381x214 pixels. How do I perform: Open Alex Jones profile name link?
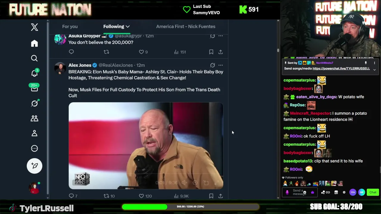80,65
